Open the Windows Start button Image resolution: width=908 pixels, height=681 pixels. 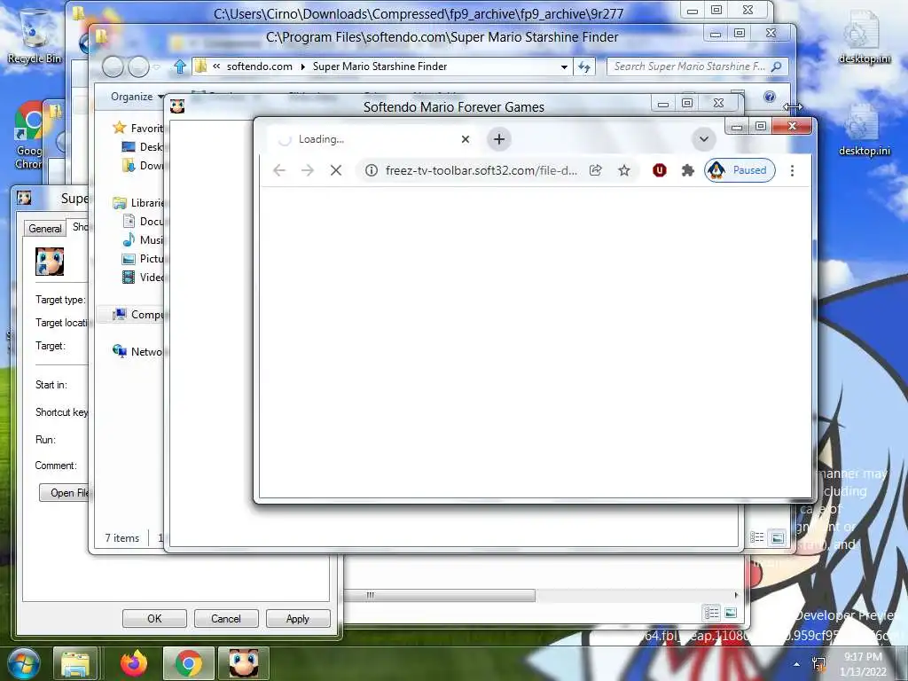click(x=24, y=663)
